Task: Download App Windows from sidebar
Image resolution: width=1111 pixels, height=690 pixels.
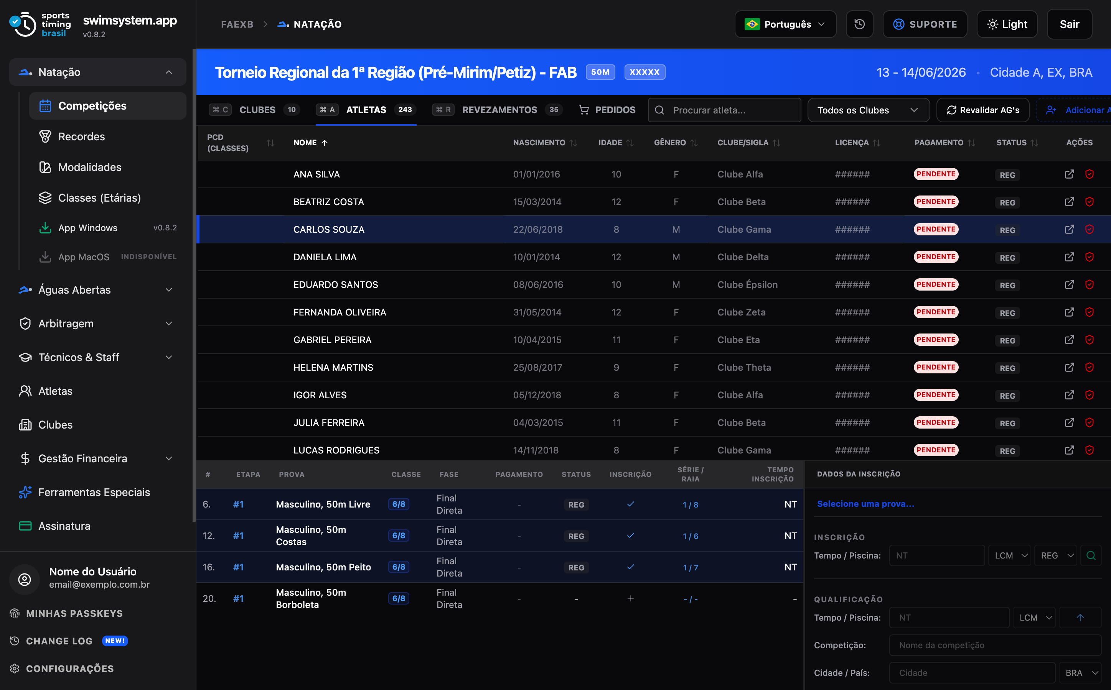Action: coord(108,228)
